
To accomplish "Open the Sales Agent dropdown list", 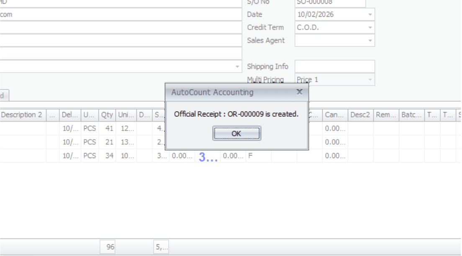I will pos(370,40).
